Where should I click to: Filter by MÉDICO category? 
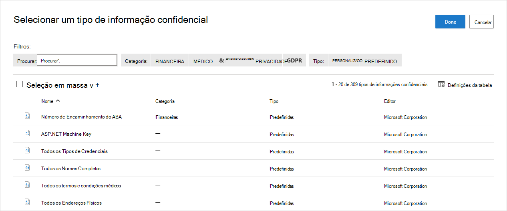tap(203, 61)
